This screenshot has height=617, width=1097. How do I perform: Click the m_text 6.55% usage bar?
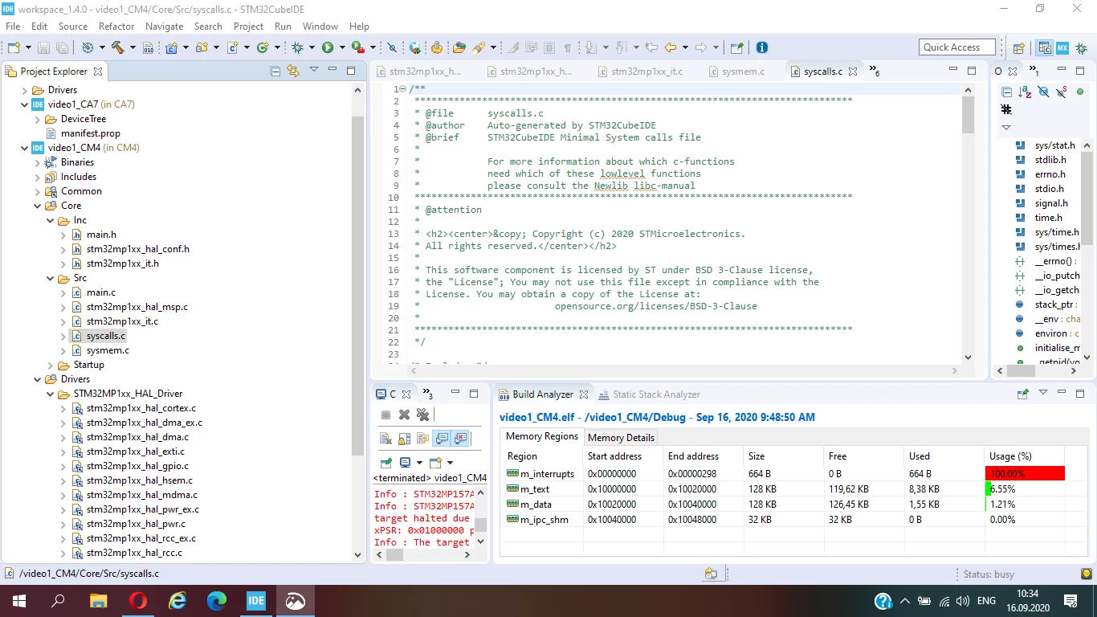pos(1025,488)
